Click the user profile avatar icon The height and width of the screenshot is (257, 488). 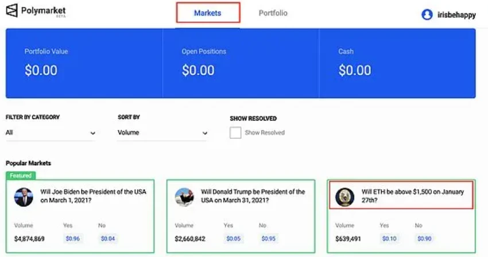coord(427,15)
